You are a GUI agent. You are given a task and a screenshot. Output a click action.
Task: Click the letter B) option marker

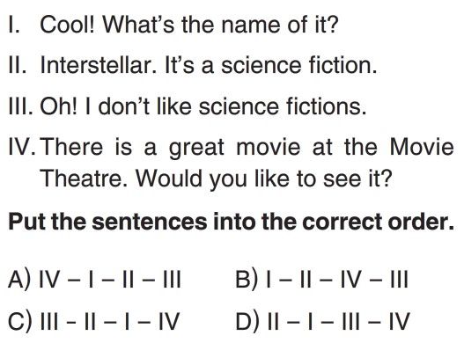click(x=247, y=279)
